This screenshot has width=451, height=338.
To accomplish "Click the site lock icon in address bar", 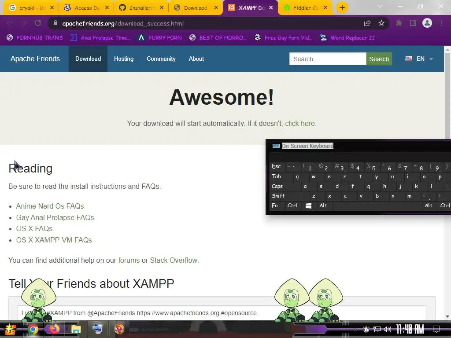I will coord(55,23).
